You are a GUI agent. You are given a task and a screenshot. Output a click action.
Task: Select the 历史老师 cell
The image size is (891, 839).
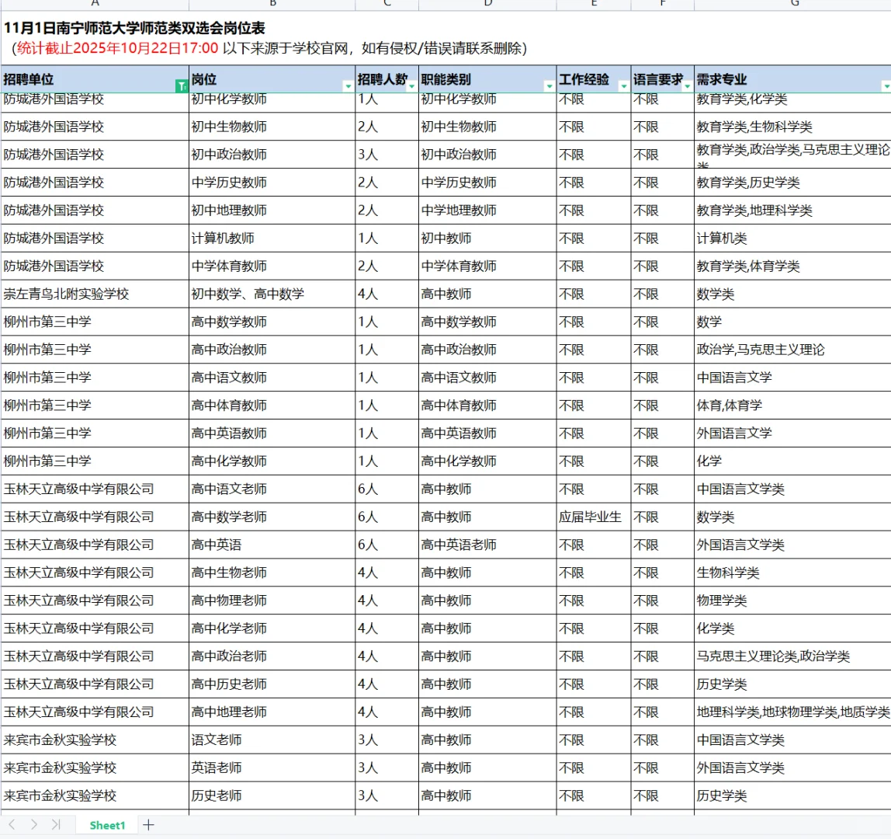[x=272, y=795]
